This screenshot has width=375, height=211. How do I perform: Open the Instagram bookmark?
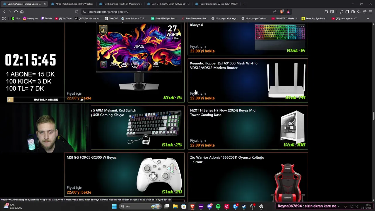pyautogui.click(x=30, y=18)
